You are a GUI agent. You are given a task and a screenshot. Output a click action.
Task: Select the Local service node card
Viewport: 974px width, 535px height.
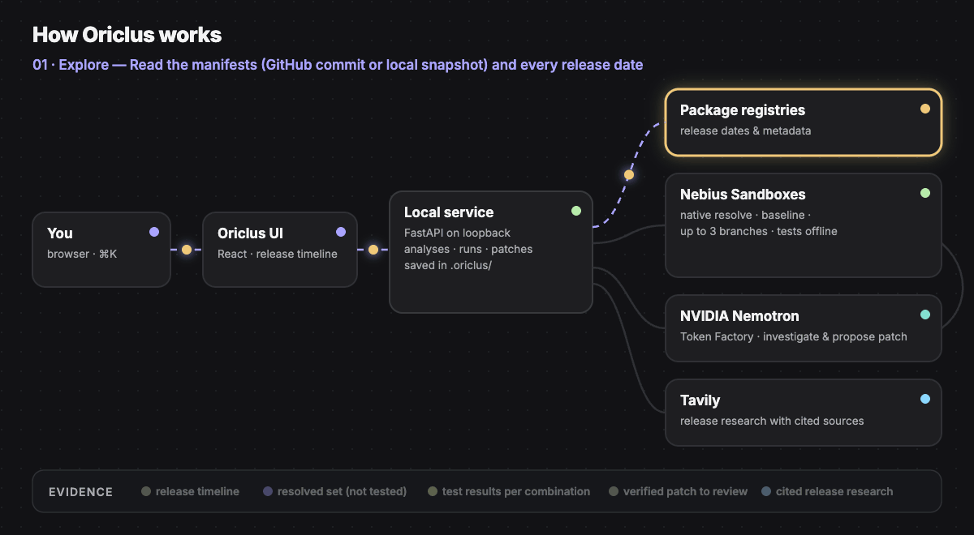tap(491, 252)
